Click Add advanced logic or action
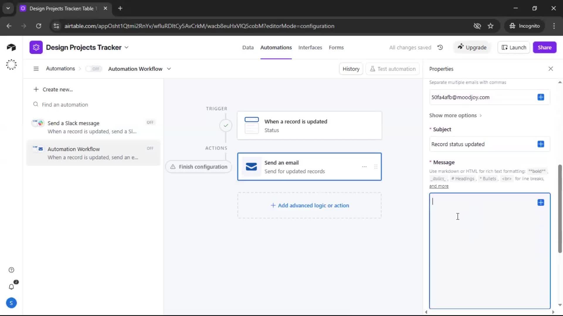 click(x=310, y=205)
